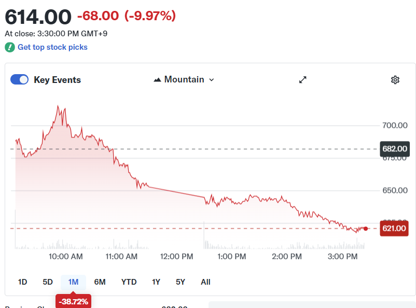Click the mountain chart-type icon
Image resolution: width=416 pixels, height=308 pixels.
click(x=157, y=79)
